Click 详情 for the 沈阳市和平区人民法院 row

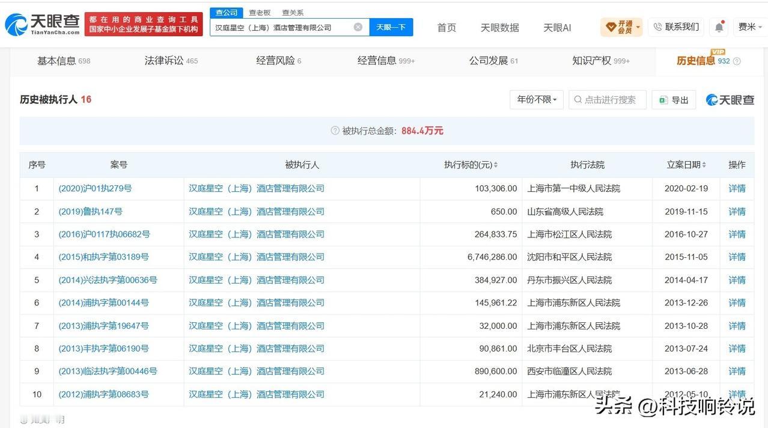737,257
